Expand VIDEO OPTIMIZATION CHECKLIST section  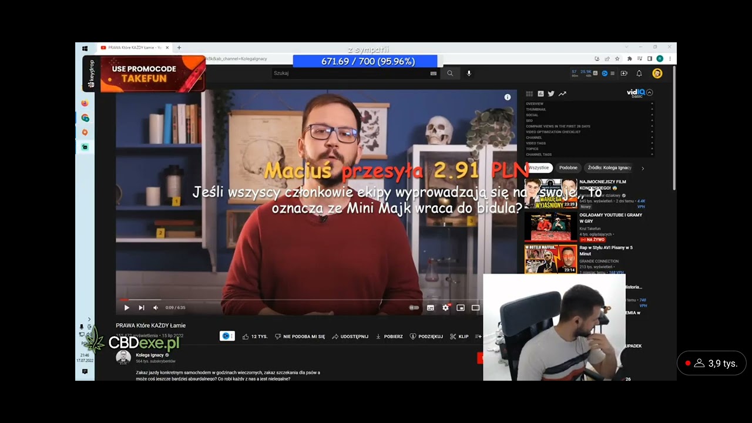[x=590, y=132]
